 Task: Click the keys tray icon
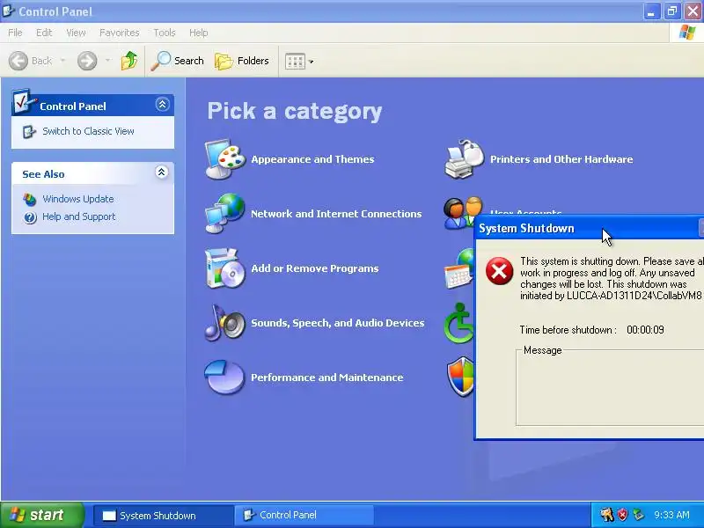click(606, 515)
